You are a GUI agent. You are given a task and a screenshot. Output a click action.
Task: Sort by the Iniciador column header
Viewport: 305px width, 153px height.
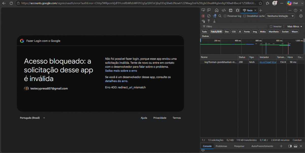(267, 57)
